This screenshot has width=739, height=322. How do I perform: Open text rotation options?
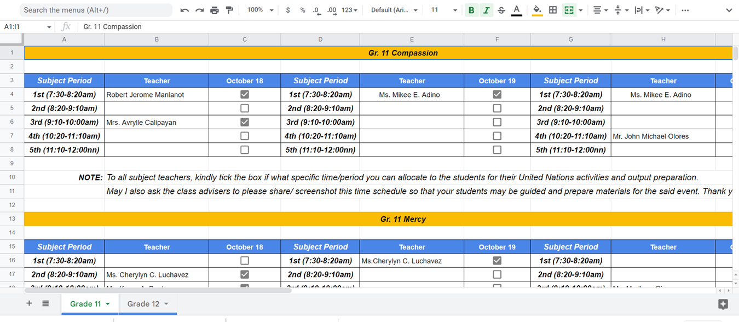662,10
